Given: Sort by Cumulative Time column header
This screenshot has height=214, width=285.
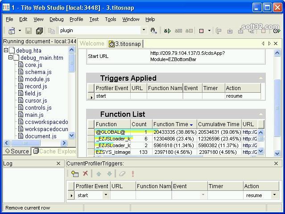Looking at the screenshot, I should click(219, 124).
